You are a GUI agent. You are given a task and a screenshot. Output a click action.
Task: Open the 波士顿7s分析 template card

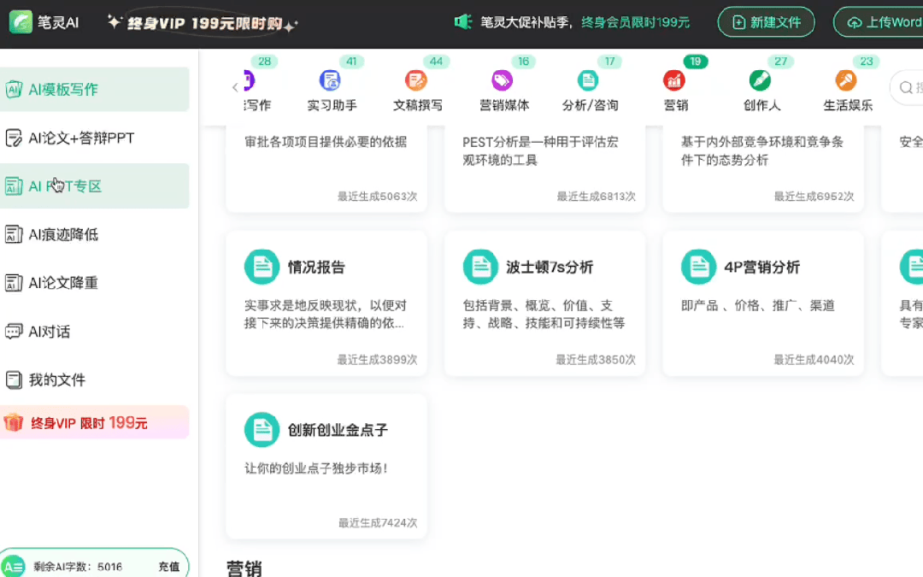click(x=544, y=302)
